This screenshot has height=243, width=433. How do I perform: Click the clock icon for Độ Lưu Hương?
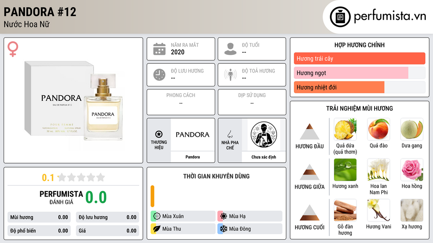159,75
